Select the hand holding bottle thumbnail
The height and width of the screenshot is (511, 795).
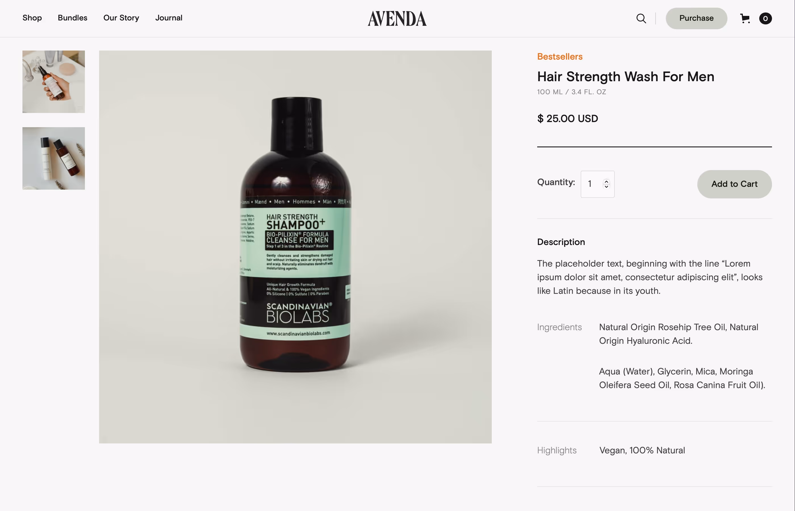(54, 82)
